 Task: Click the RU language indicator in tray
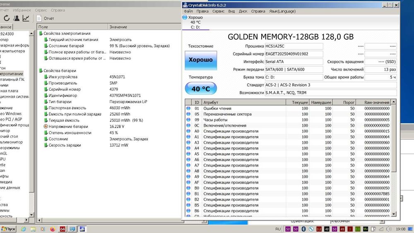point(278,229)
